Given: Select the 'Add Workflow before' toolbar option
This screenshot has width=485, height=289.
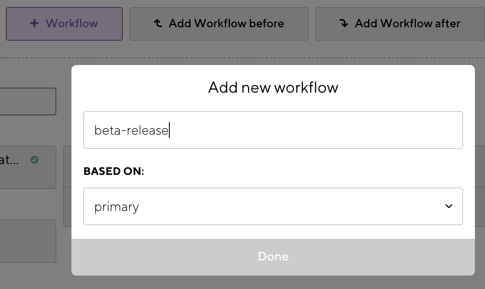Looking at the screenshot, I should pyautogui.click(x=219, y=23).
